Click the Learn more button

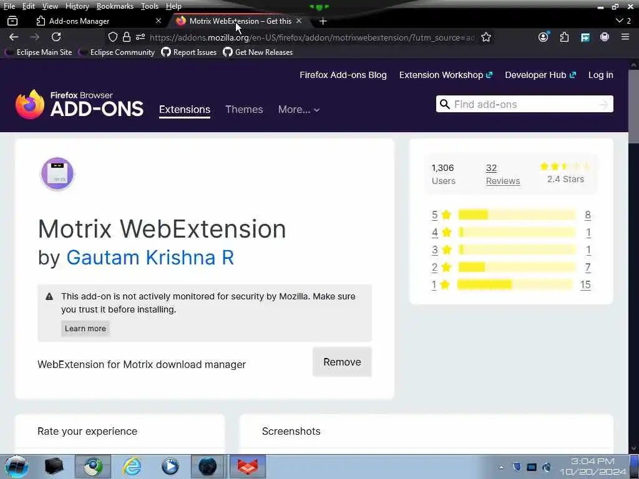85,328
